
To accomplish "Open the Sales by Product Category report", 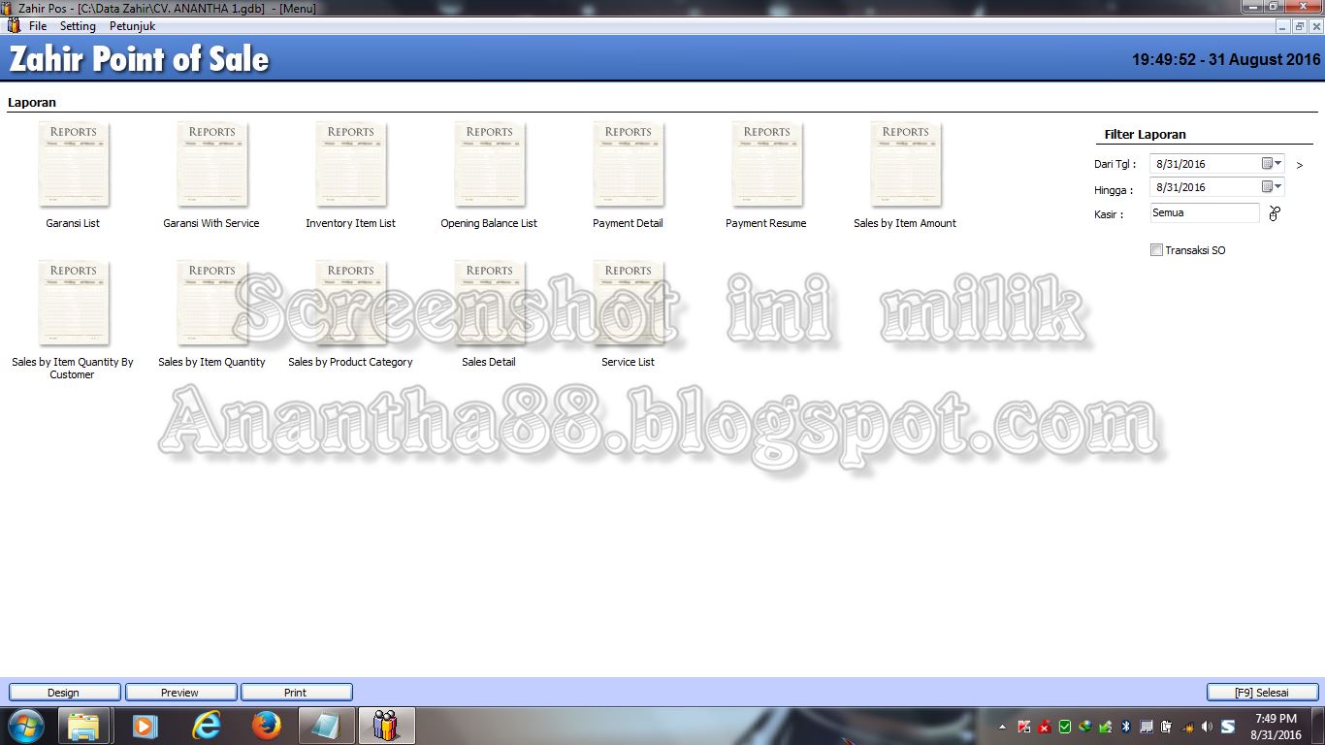I will coord(351,303).
